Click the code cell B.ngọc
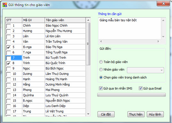This screenshot has width=172, height=123. click(33, 101)
